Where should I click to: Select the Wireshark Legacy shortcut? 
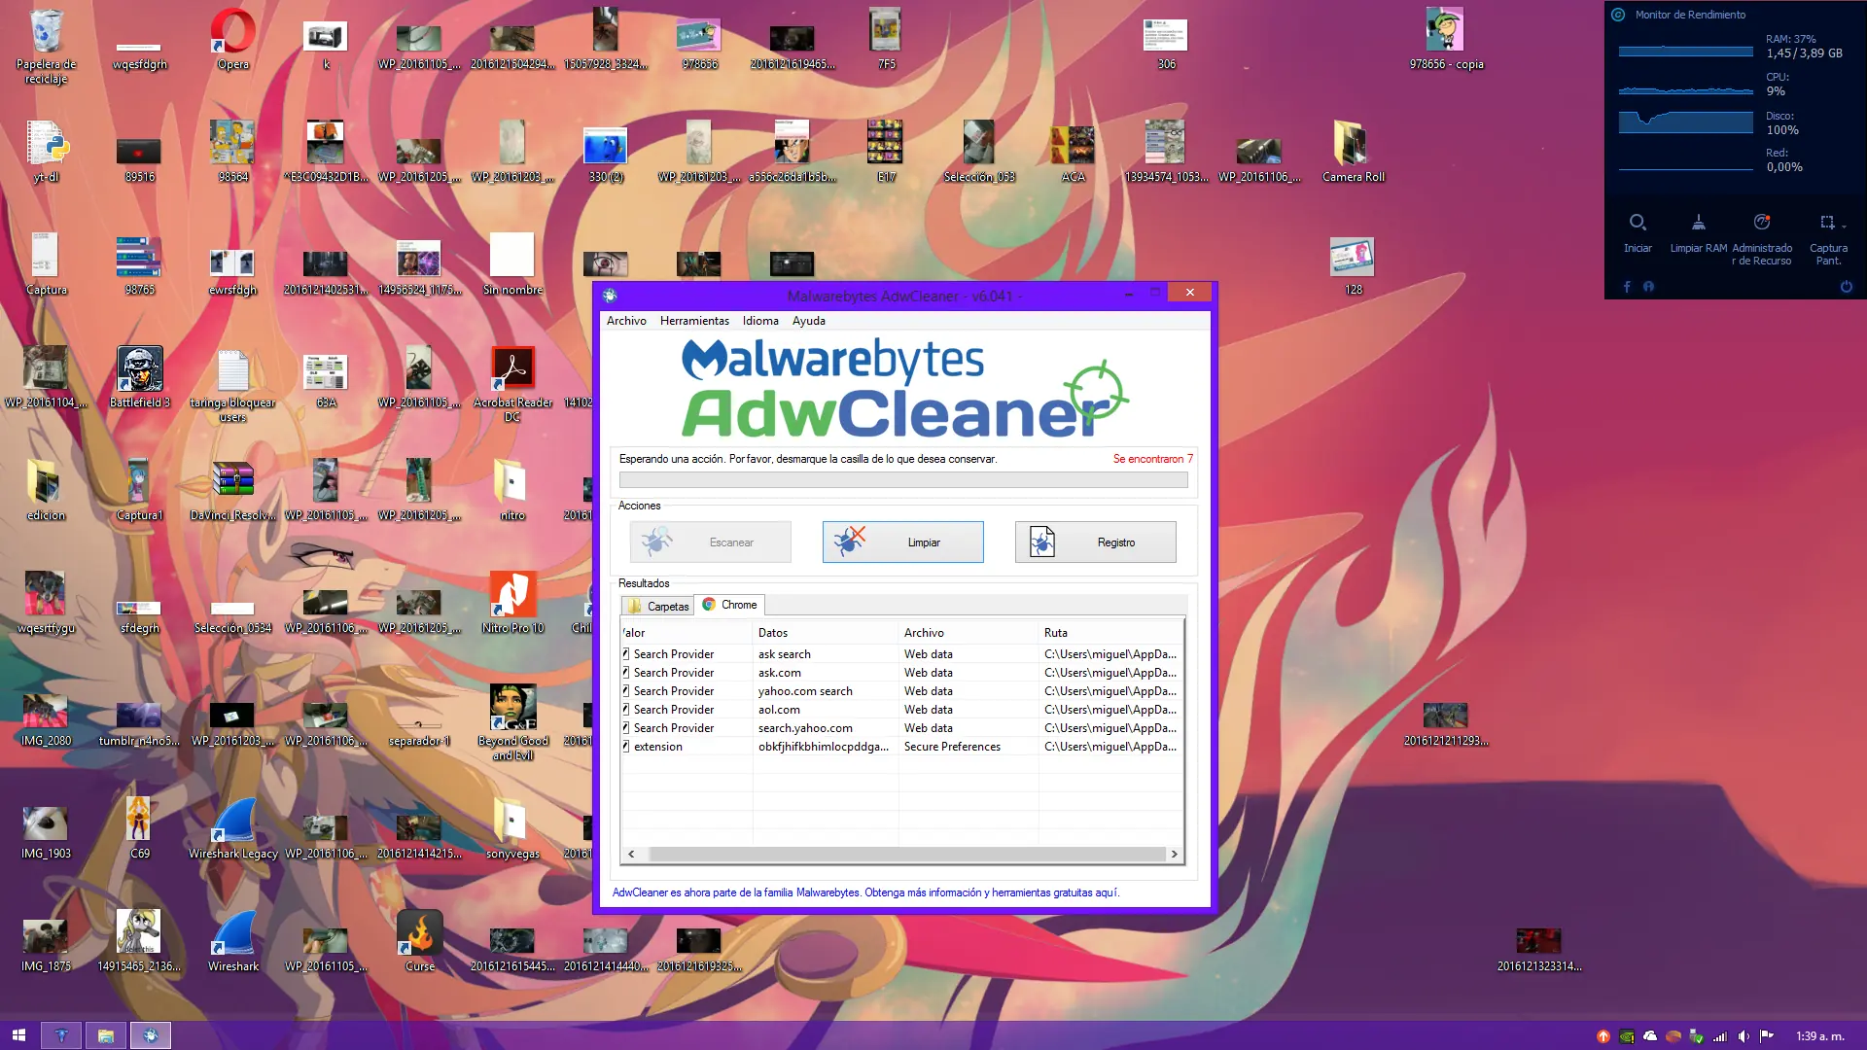pos(232,828)
